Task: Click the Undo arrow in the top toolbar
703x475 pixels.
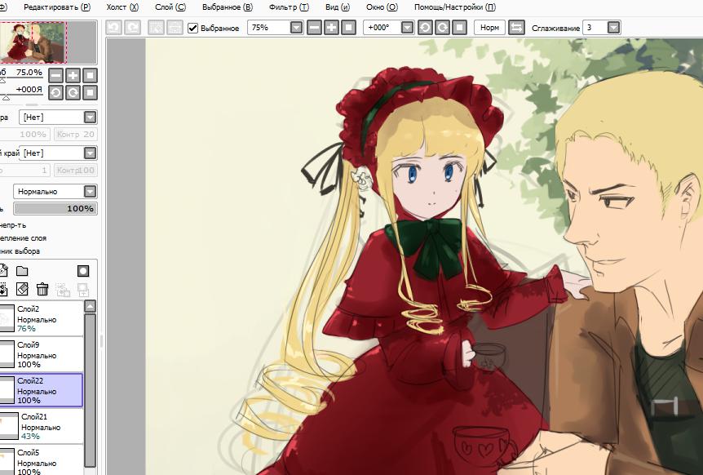Action: coord(114,28)
